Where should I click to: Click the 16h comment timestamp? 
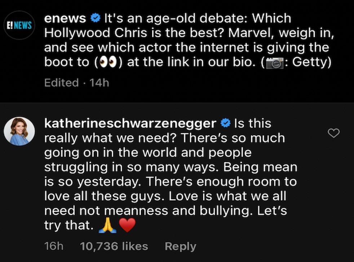click(x=53, y=246)
